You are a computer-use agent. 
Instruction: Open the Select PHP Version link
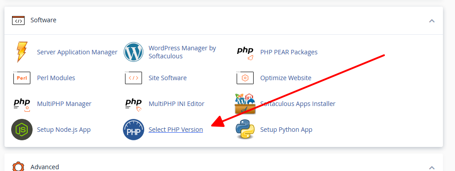tap(175, 130)
